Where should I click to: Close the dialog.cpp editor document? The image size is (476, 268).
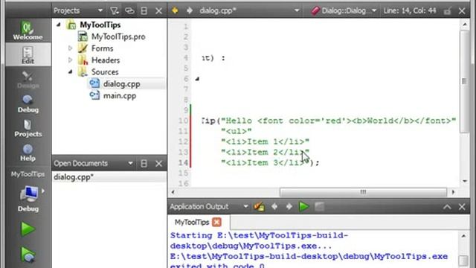point(462,11)
